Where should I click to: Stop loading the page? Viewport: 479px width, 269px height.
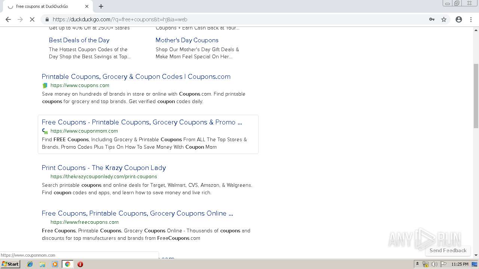click(32, 19)
